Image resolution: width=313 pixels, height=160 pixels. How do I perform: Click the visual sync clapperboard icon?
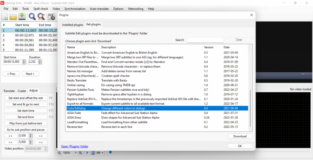tap(51, 17)
